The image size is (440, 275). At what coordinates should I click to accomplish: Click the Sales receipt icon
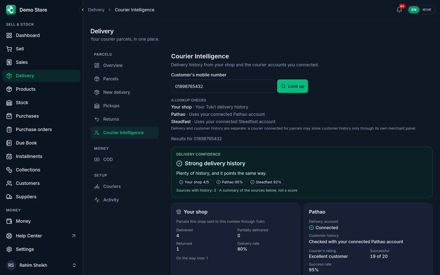coord(9,62)
